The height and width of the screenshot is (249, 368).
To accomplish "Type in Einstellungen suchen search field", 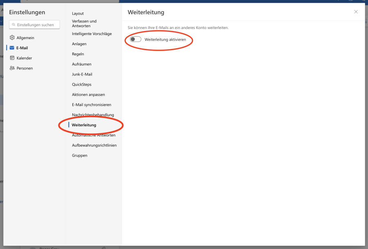I will (37, 25).
